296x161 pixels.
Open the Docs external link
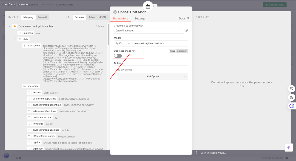coord(184,19)
